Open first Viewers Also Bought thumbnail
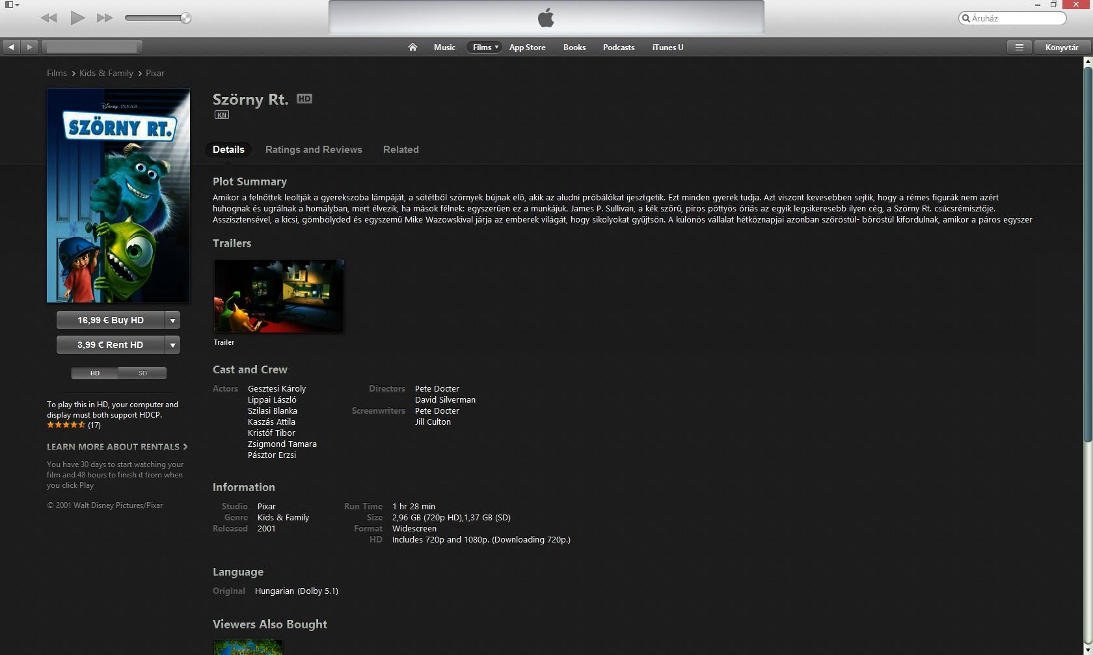Image resolution: width=1093 pixels, height=655 pixels. coord(248,647)
